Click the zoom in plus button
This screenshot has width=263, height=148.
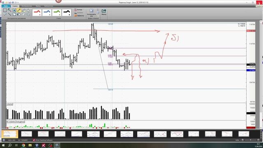[258, 140]
